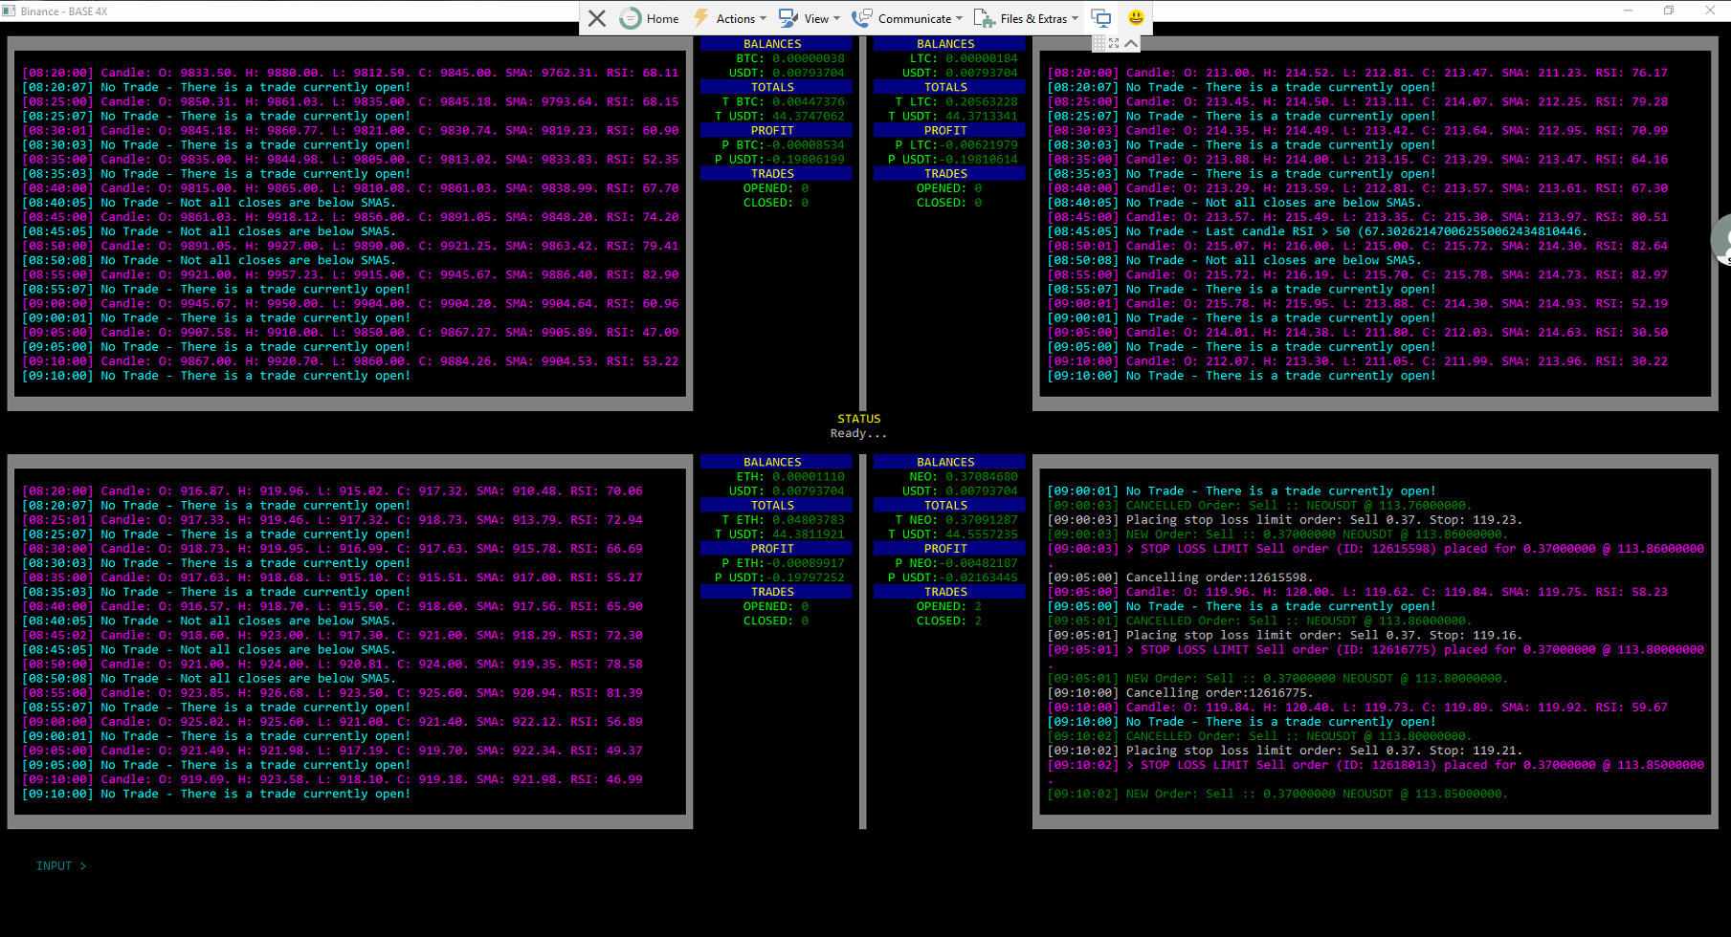Select the LTC: 0.00000184 balance value
The width and height of the screenshot is (1731, 937).
coord(964,58)
